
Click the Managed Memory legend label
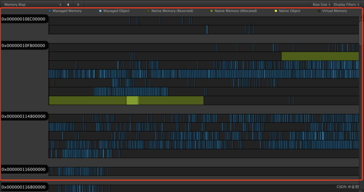[x=67, y=11]
